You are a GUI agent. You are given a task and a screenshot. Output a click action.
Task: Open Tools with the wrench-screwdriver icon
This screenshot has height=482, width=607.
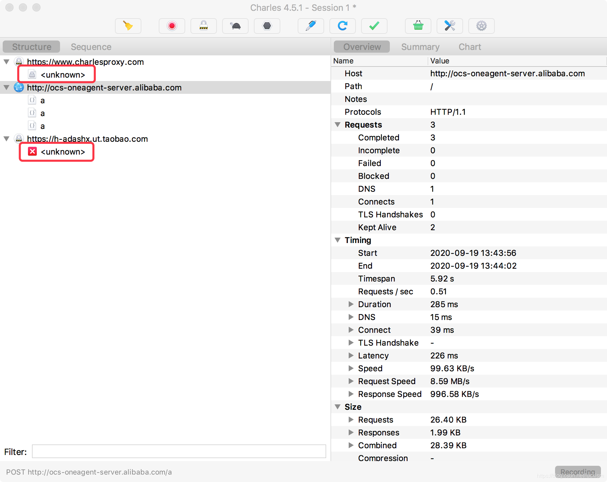pyautogui.click(x=450, y=26)
